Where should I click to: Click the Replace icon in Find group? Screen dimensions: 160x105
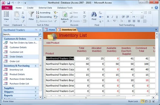tap(100, 13)
